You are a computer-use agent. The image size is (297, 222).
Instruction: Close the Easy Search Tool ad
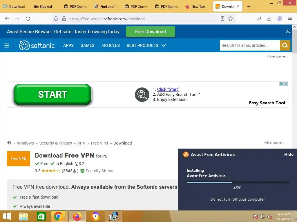point(286,84)
